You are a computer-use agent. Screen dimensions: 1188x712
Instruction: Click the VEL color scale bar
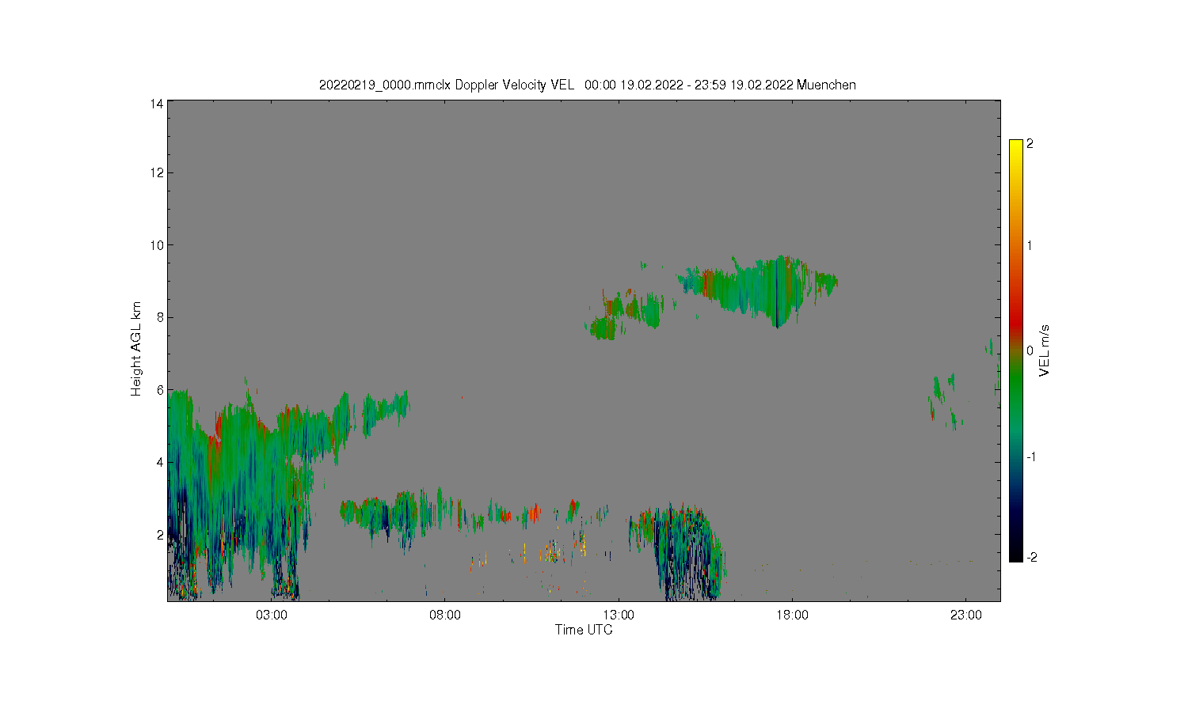(1016, 350)
